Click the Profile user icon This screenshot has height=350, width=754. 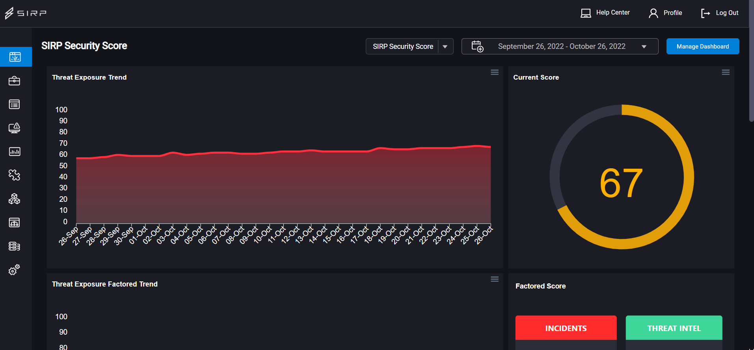tap(653, 13)
